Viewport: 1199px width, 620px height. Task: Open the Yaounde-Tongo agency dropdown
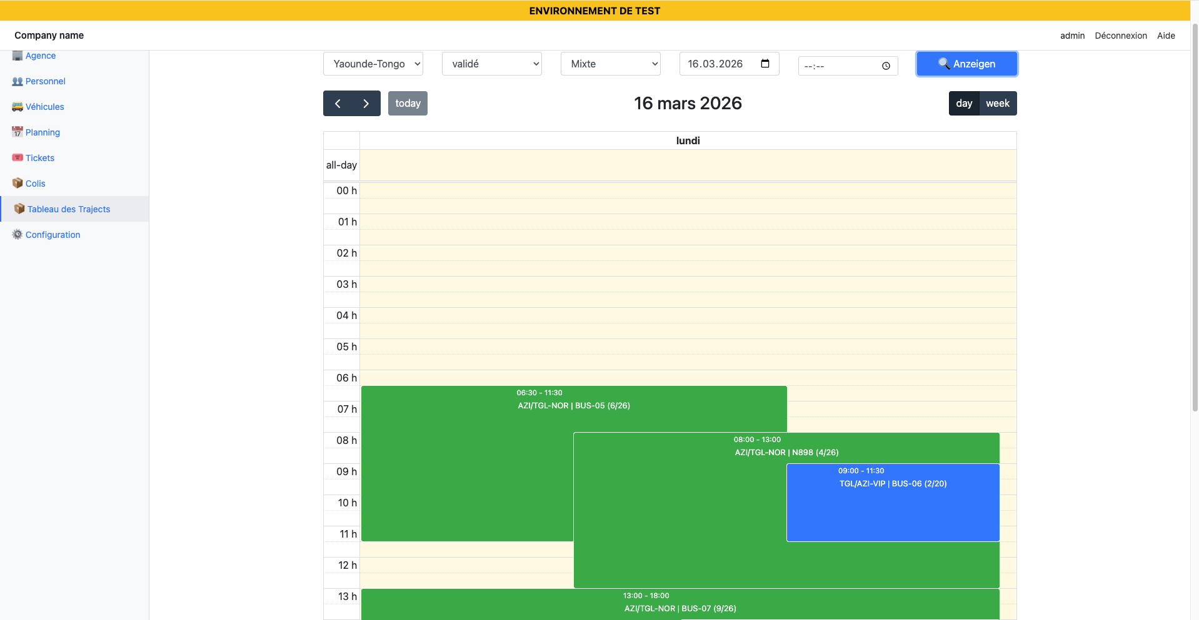(373, 64)
